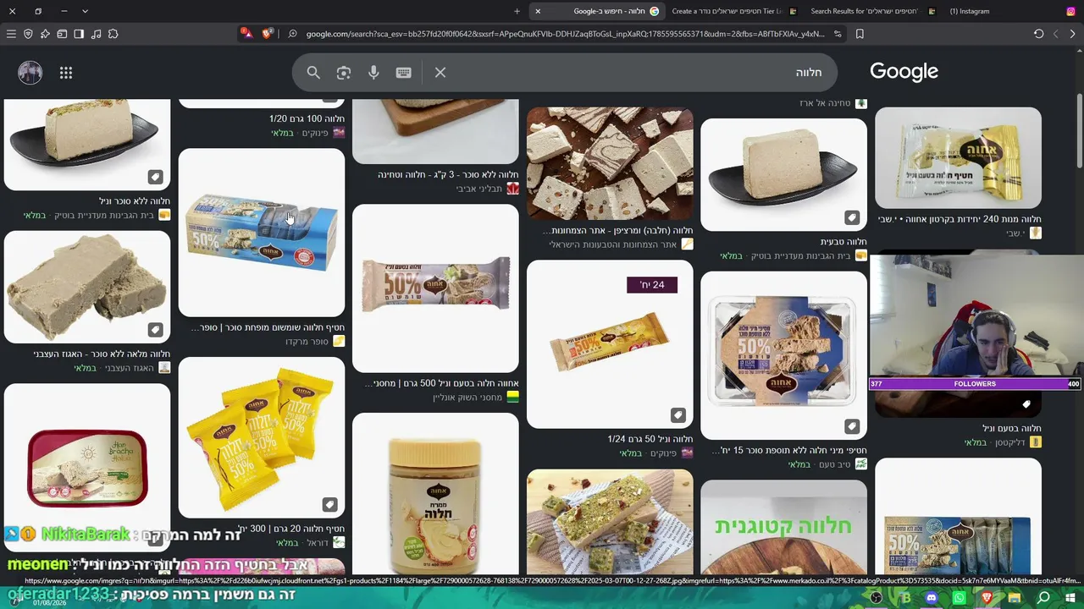The image size is (1084, 609).
Task: Click the magnifier search icon in Google search box
Action: (x=313, y=73)
